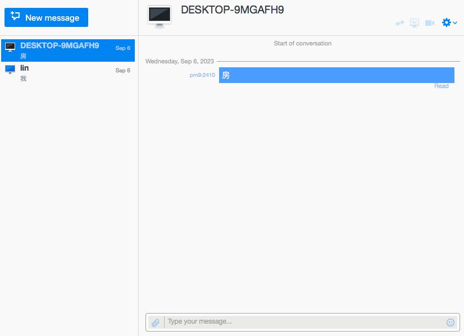464x336 pixels.
Task: Click DESKTOP-9MGAFH9 monitor icon in the conversation list
Action: [10, 47]
